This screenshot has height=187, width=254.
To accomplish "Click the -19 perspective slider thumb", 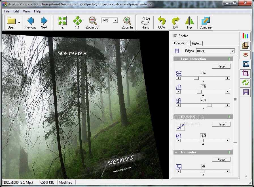I will (199, 92).
